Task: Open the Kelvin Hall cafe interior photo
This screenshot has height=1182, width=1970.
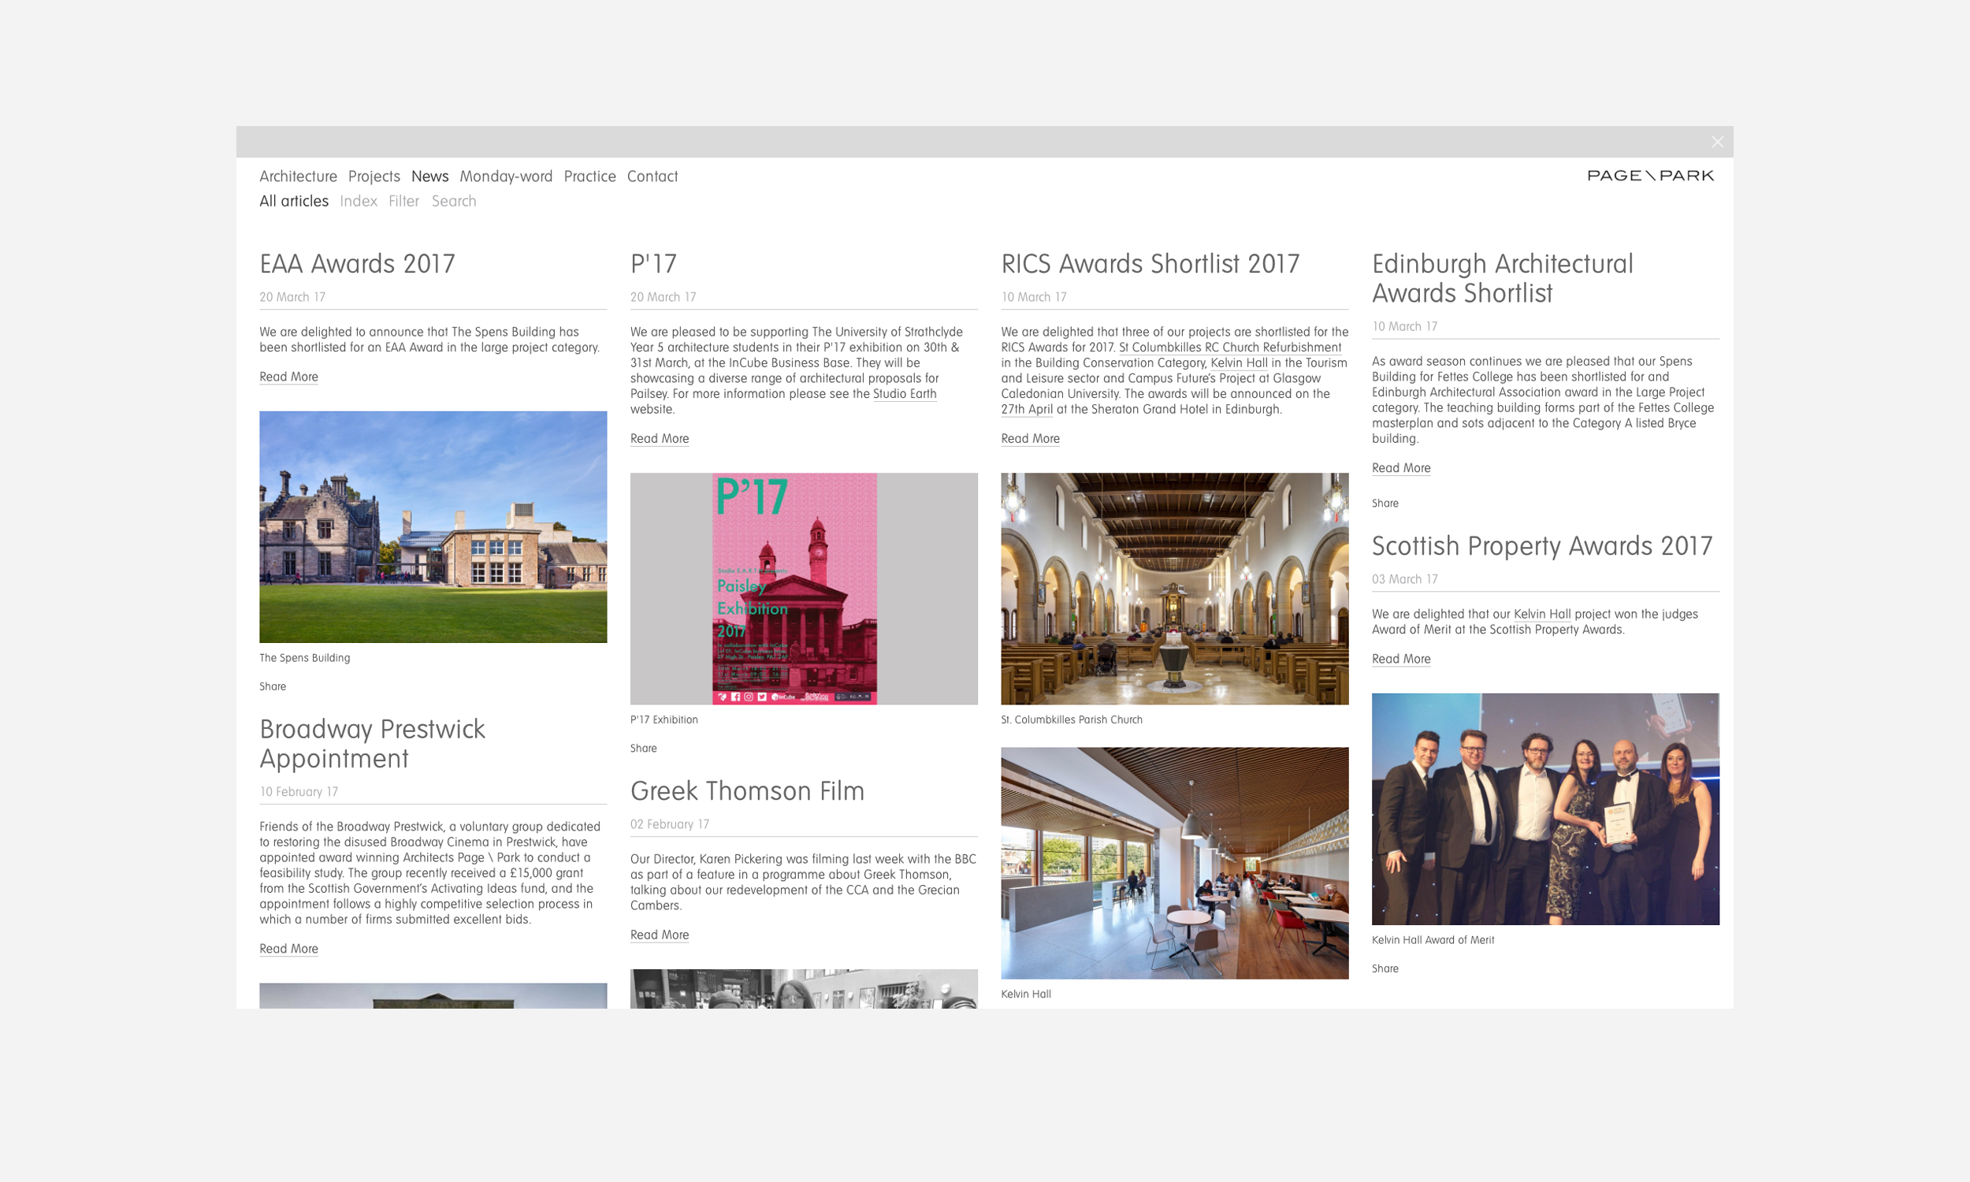Action: (1175, 863)
